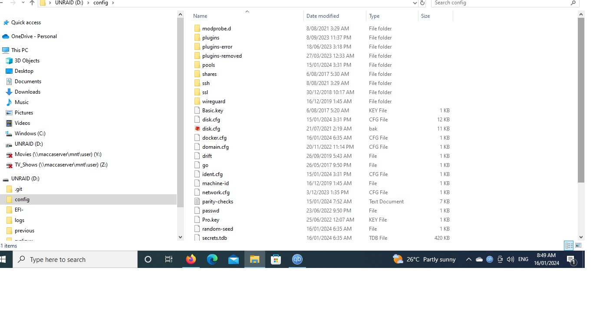The height and width of the screenshot is (333, 593).
Task: Open Microsoft Edge from the taskbar
Action: point(212,259)
